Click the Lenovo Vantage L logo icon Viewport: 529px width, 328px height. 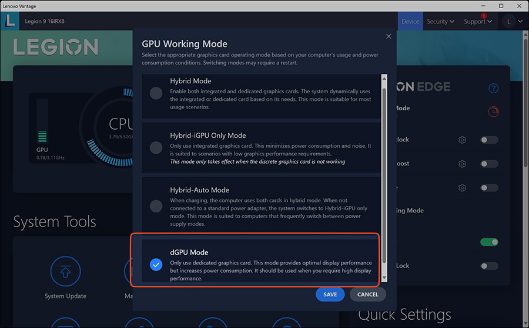[x=10, y=21]
